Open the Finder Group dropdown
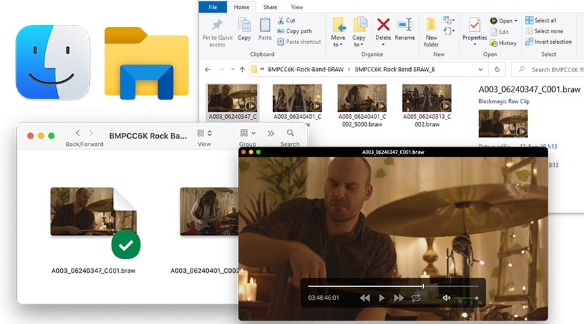This screenshot has width=584, height=324. (247, 134)
